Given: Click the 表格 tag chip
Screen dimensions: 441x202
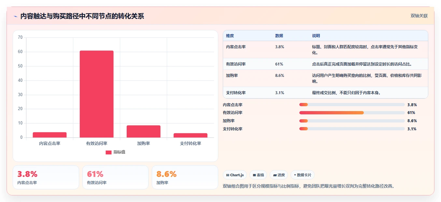Looking at the screenshot, I should [x=258, y=175].
